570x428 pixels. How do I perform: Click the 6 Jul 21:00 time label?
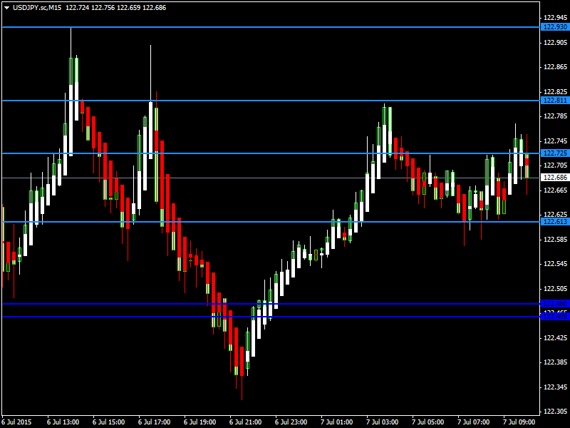click(x=244, y=422)
